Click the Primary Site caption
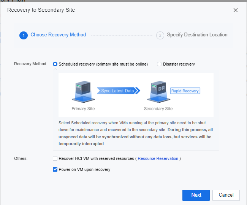247x205 pixels. (x=83, y=109)
